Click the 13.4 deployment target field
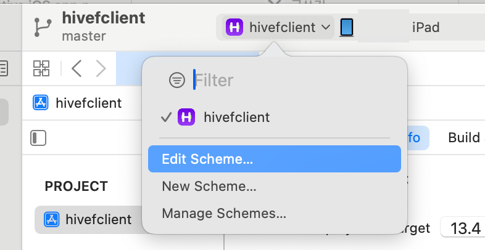Viewport: 485px width, 250px height. [463, 228]
